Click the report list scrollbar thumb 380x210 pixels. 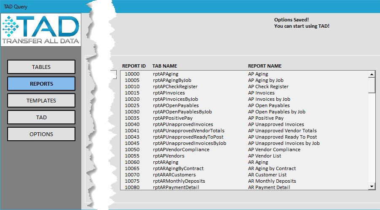372,85
